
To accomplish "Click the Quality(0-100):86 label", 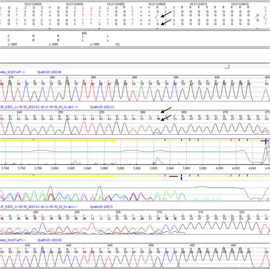I will pos(49,72).
